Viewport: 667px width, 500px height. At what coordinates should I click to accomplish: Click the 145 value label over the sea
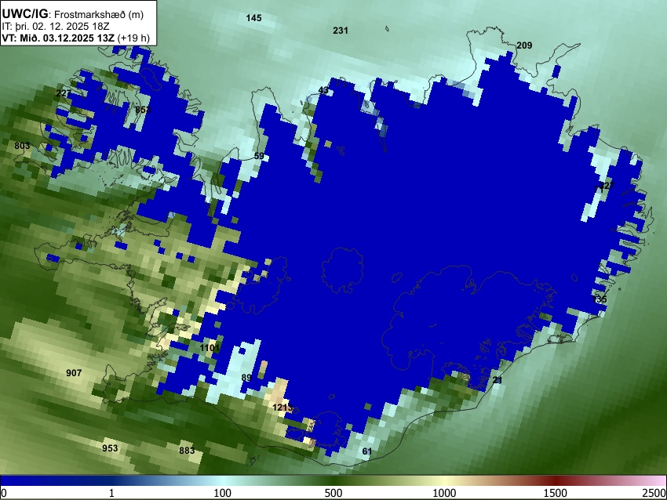coord(253,18)
